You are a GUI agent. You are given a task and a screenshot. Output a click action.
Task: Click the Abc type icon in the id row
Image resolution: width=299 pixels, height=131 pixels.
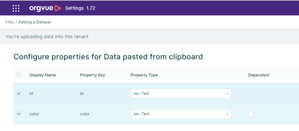137,93
